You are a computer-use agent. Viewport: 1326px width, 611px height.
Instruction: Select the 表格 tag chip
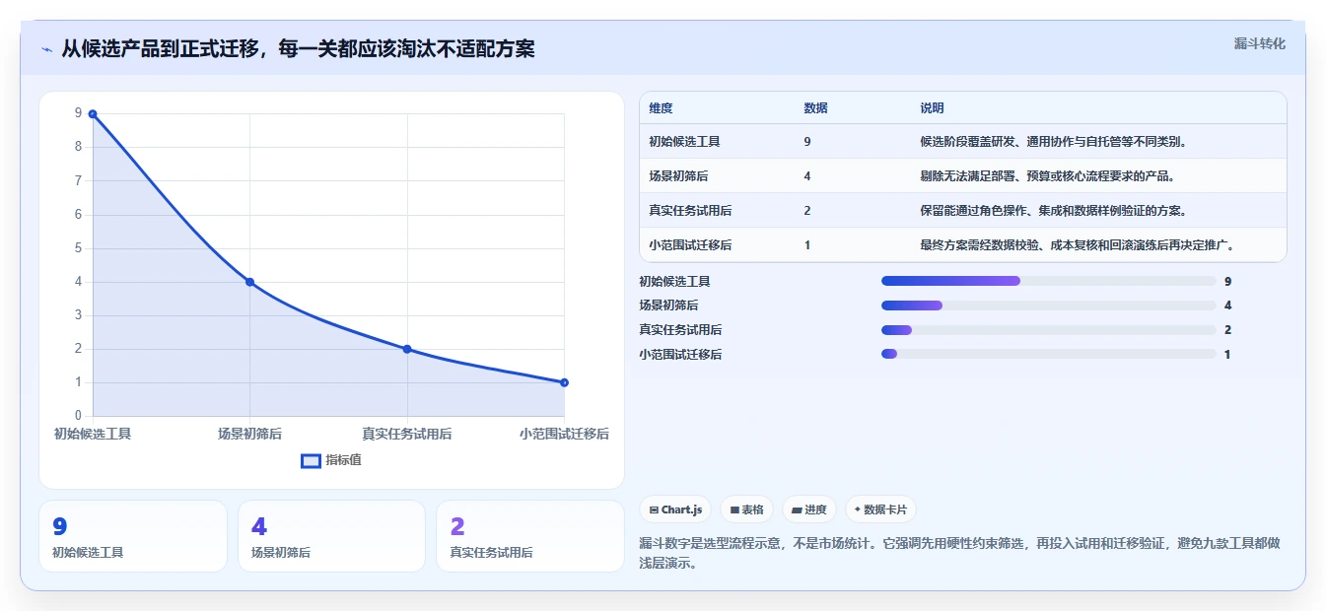point(746,509)
